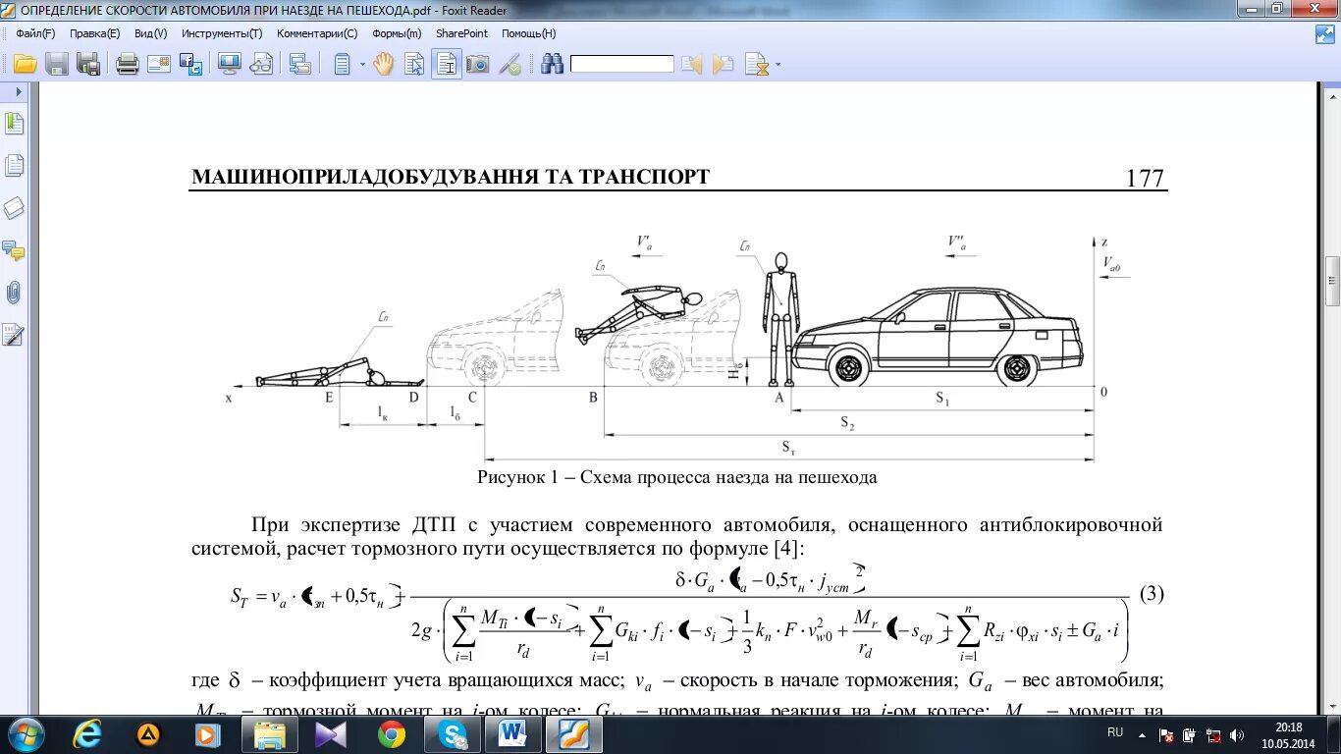The height and width of the screenshot is (754, 1341).
Task: Open the Файл(F) menu
Action: click(35, 32)
